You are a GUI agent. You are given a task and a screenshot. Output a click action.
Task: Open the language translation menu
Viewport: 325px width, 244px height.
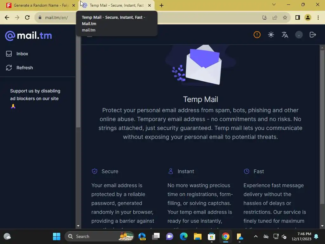[285, 35]
